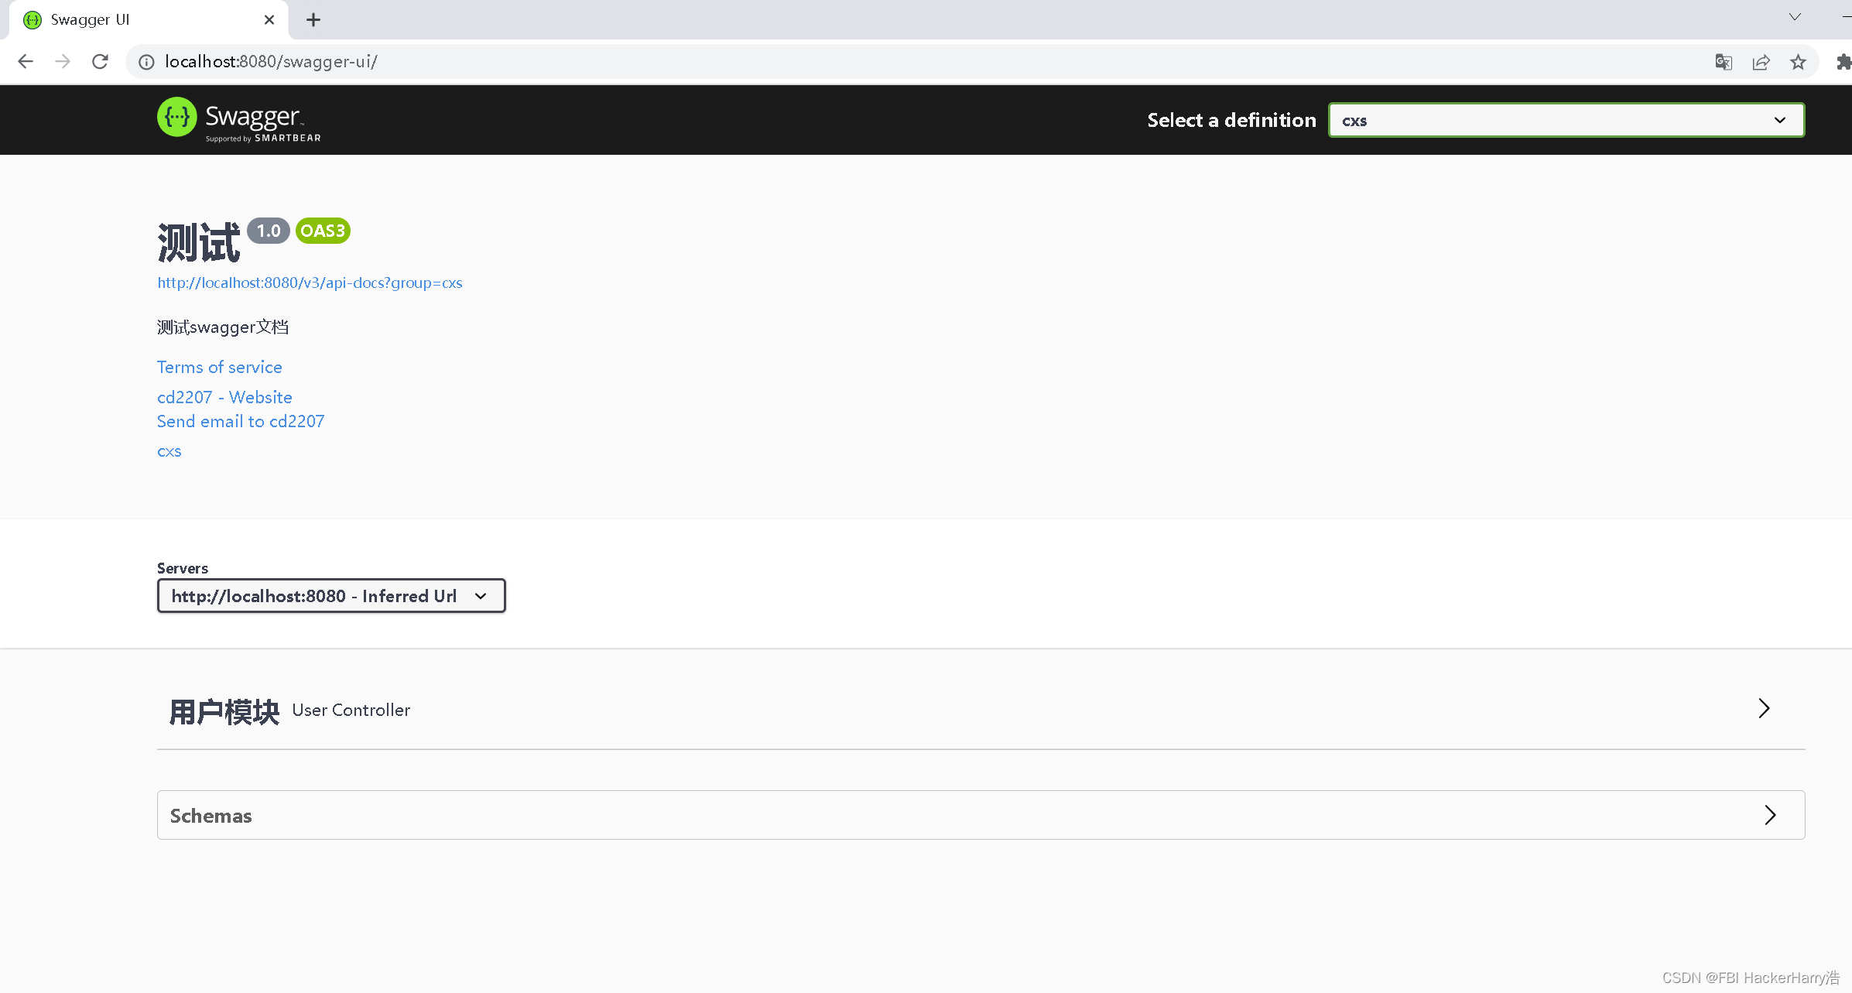1852x993 pixels.
Task: Click the Swagger logo icon
Action: (x=177, y=118)
